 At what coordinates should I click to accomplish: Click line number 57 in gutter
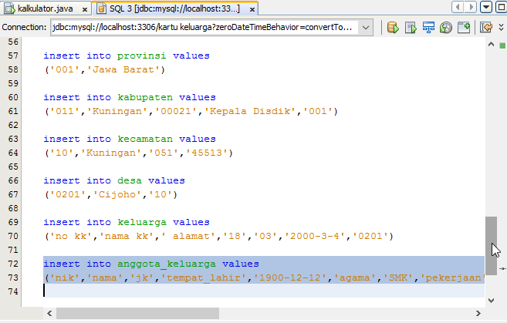13,56
